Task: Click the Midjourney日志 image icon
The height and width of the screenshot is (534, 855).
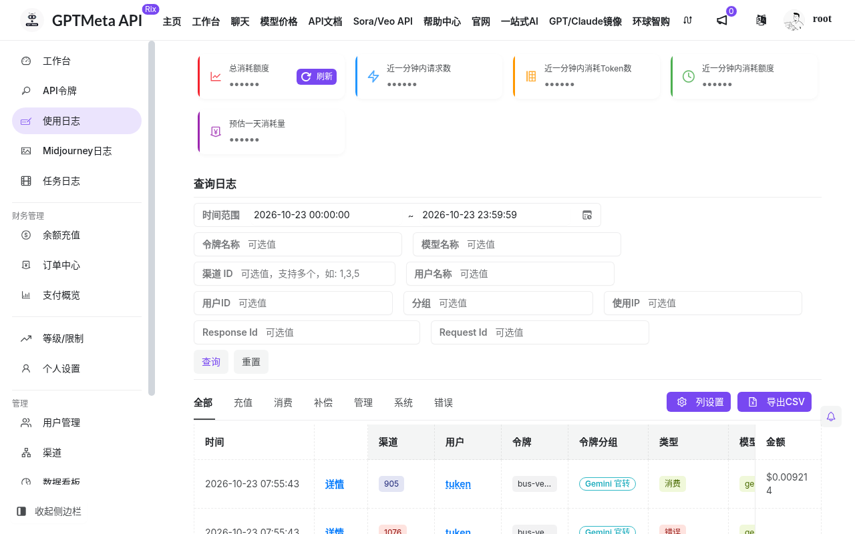Action: (26, 151)
